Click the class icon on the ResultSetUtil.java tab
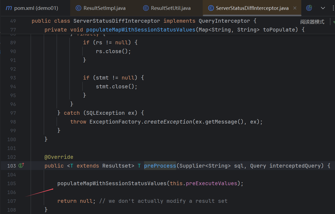This screenshot has height=214, width=335. [x=146, y=8]
